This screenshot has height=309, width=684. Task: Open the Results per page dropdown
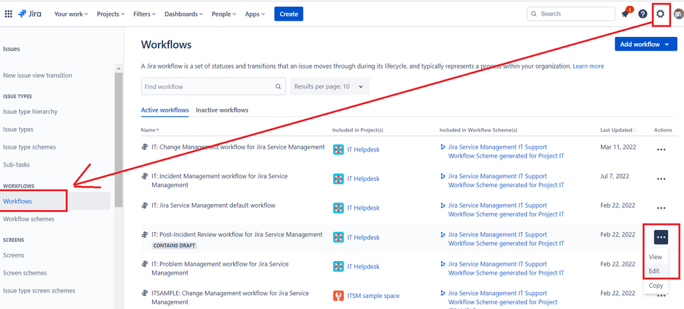click(x=330, y=87)
